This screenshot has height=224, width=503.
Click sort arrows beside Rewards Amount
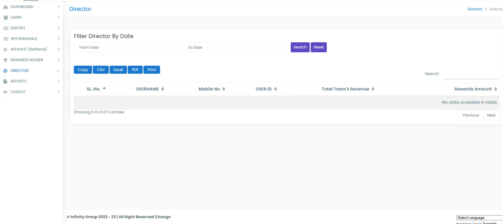[x=496, y=89]
